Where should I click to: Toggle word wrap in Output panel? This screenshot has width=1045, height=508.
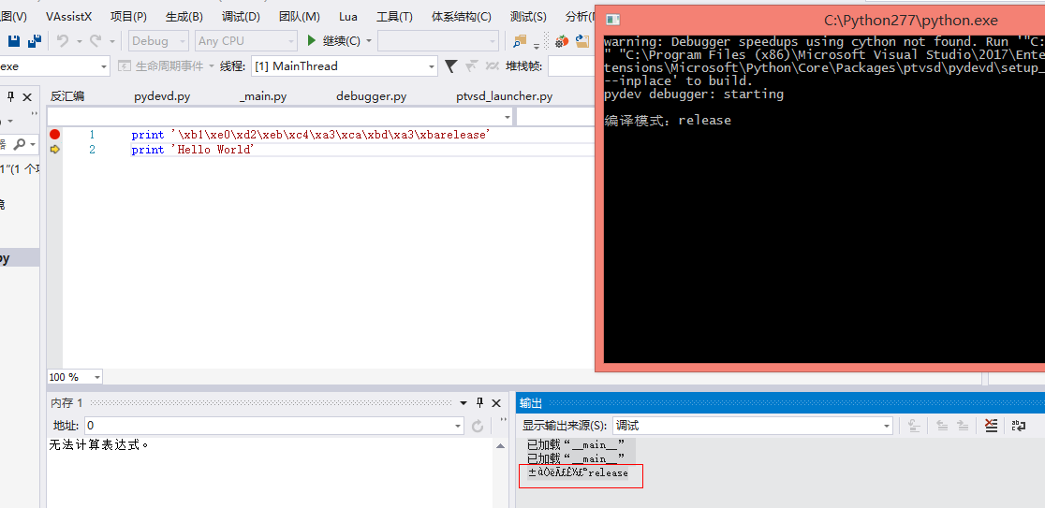pyautogui.click(x=1019, y=426)
